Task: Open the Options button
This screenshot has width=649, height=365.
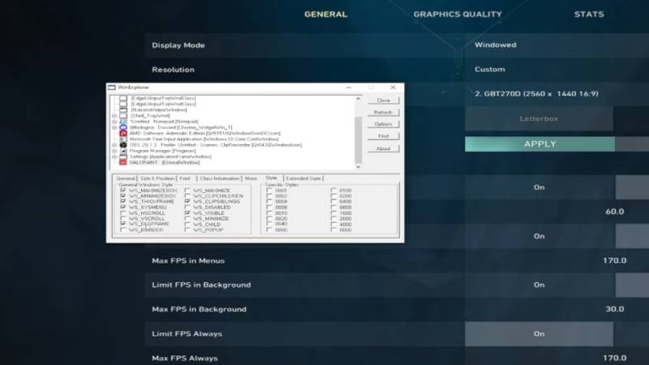Action: tap(383, 124)
